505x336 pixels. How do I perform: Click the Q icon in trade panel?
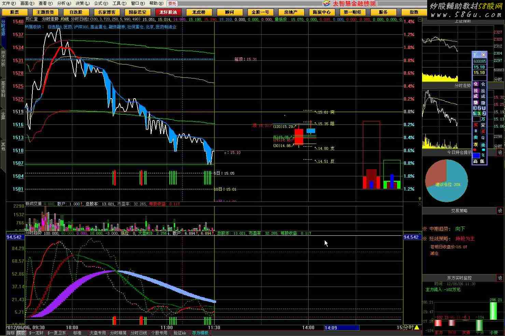click(x=483, y=137)
